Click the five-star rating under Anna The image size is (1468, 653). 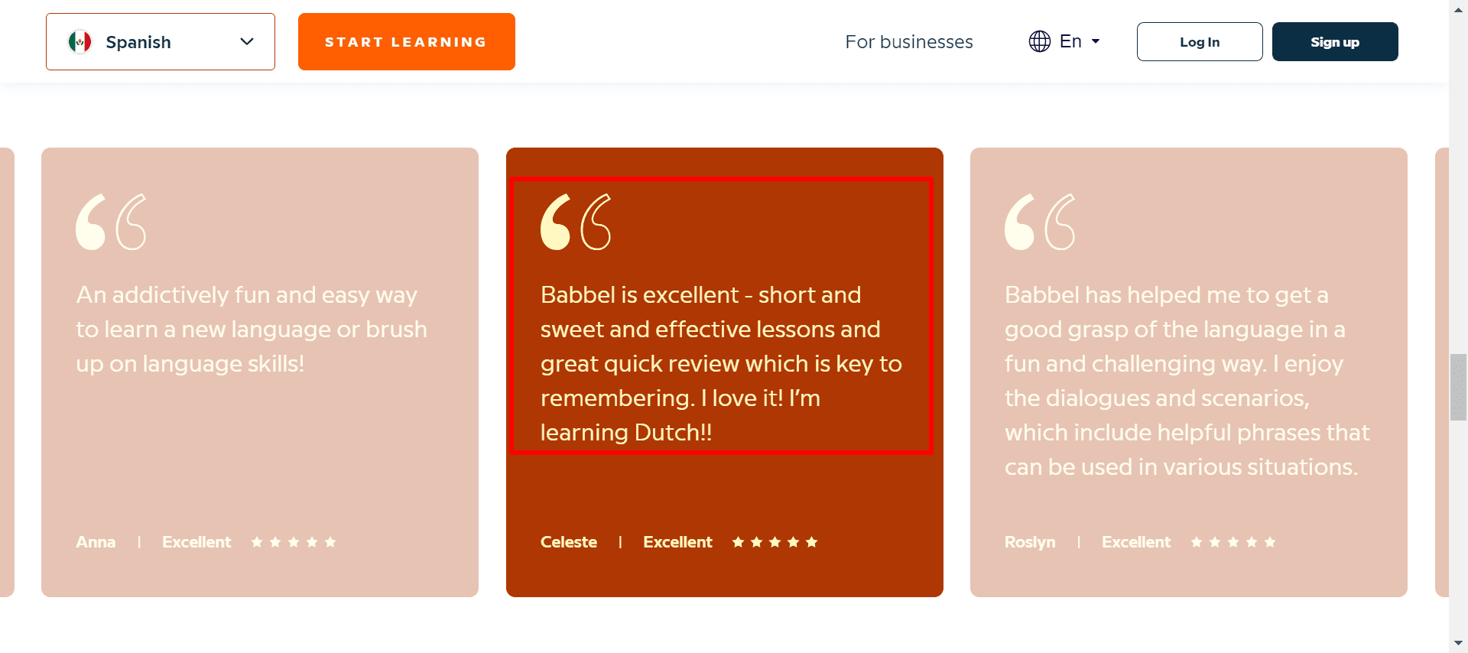294,542
